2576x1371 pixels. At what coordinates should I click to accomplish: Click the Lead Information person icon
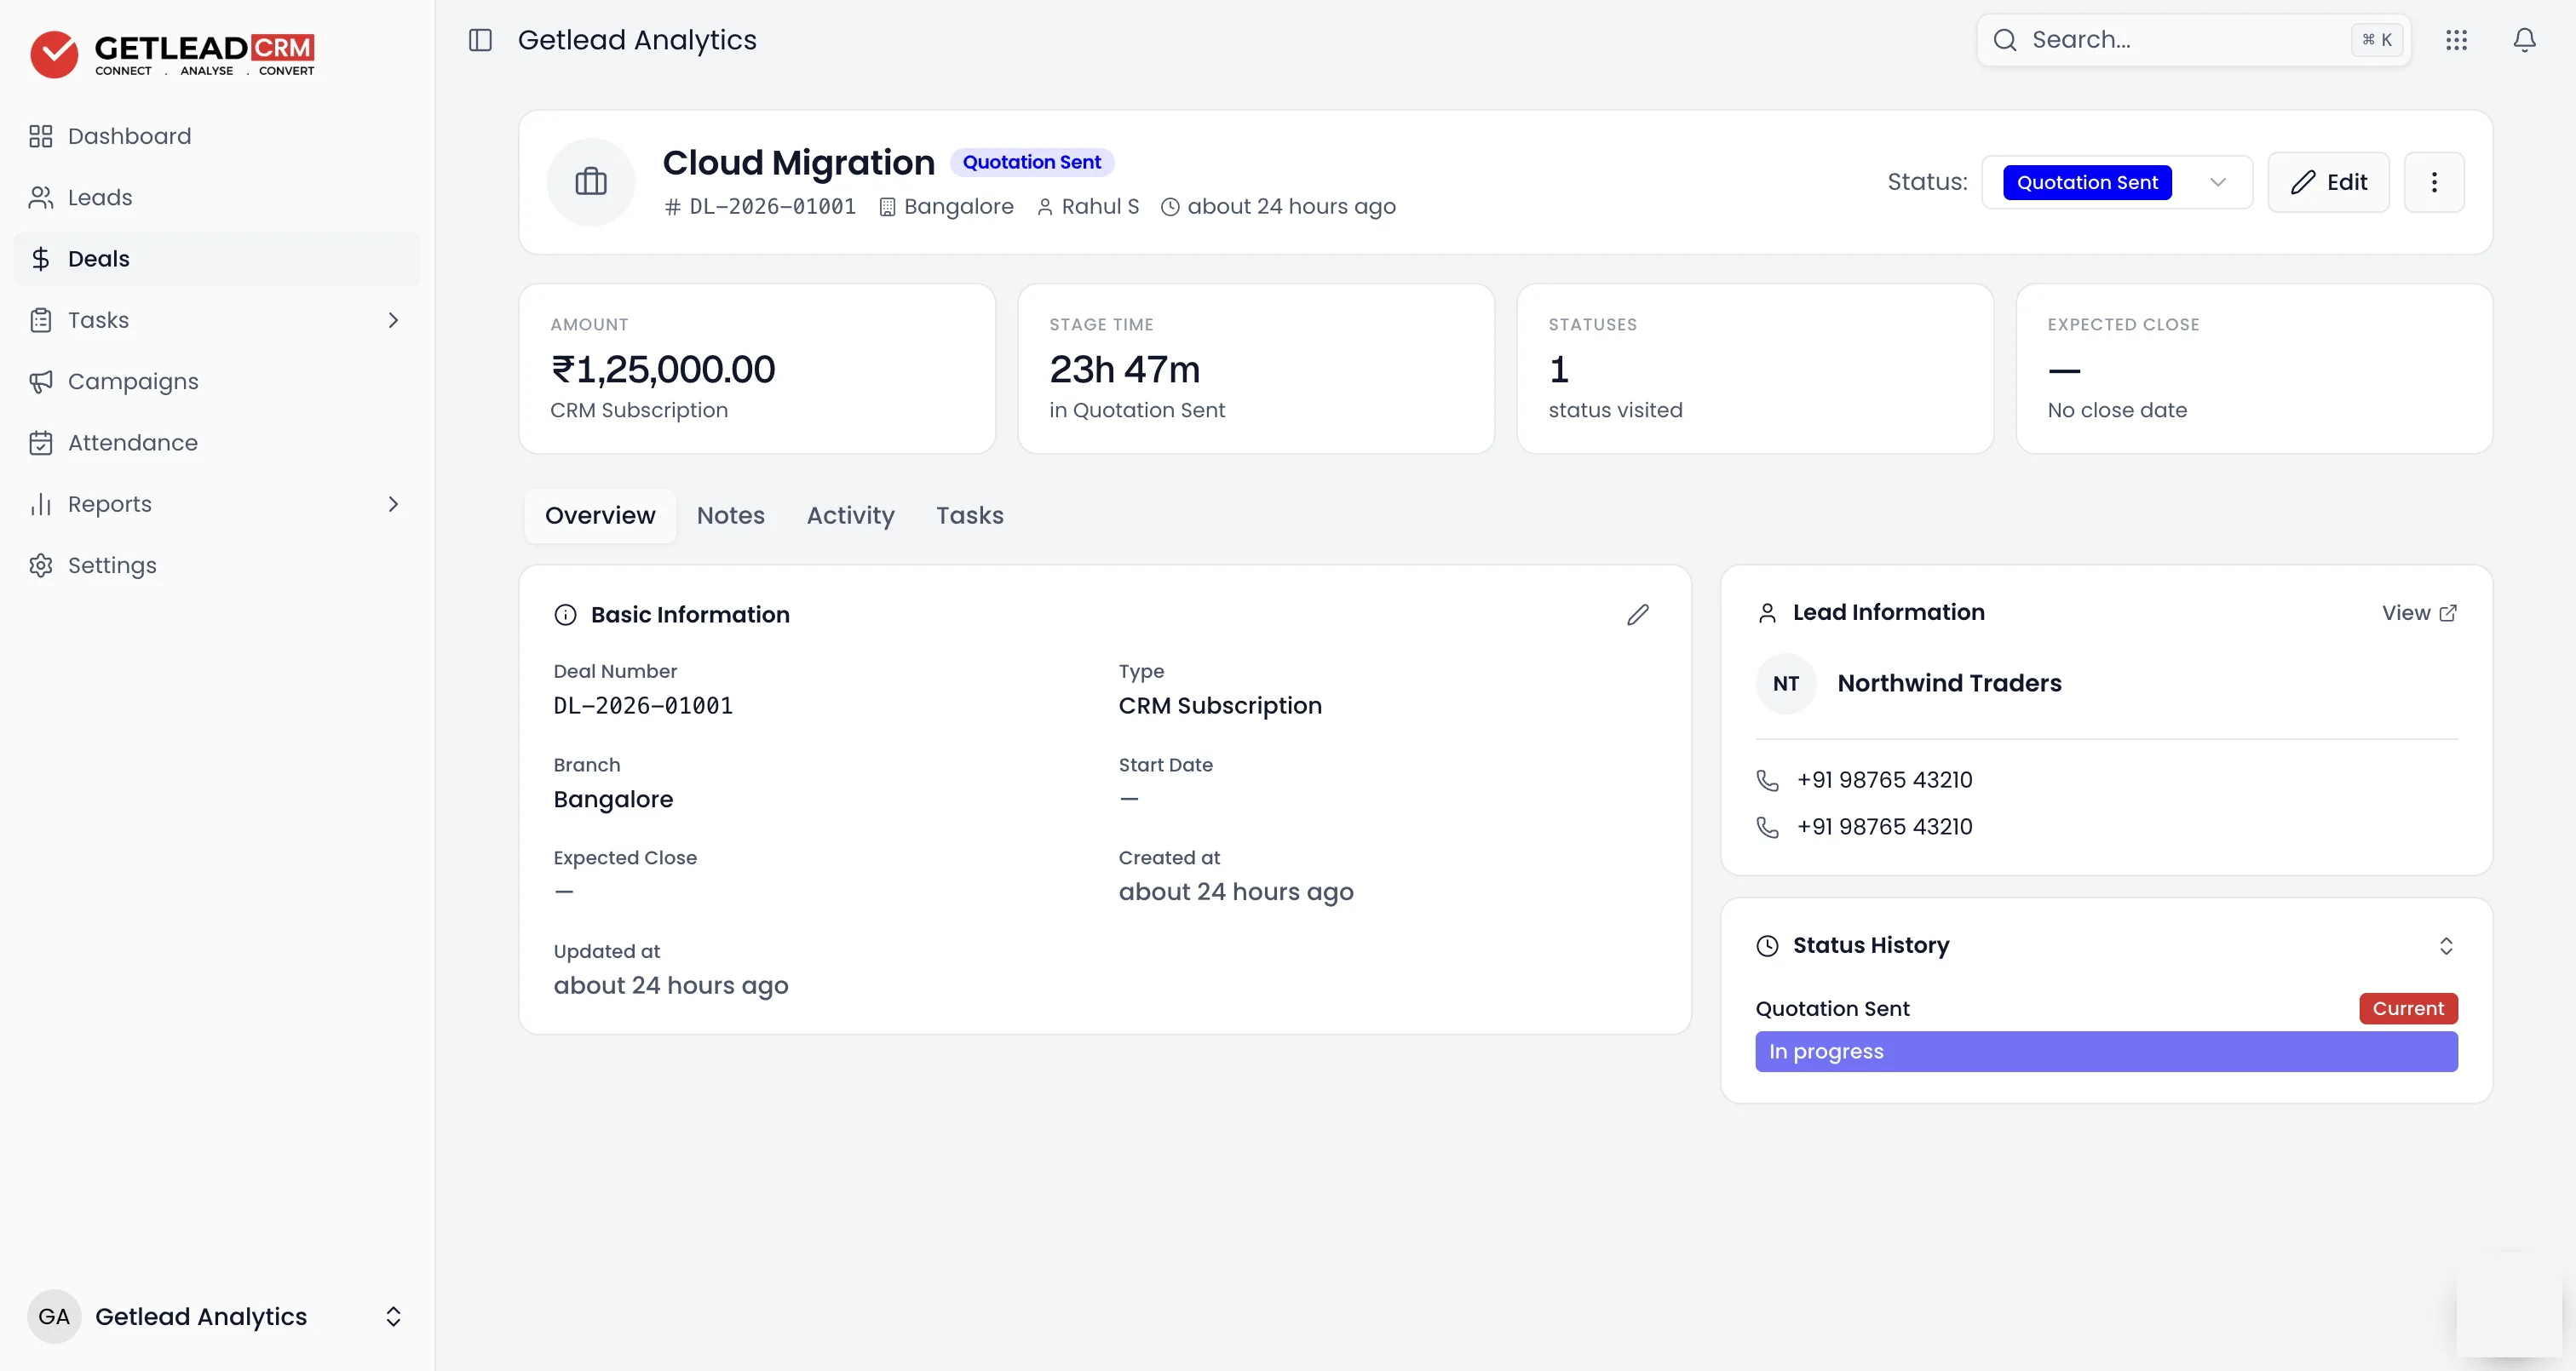pos(1768,613)
